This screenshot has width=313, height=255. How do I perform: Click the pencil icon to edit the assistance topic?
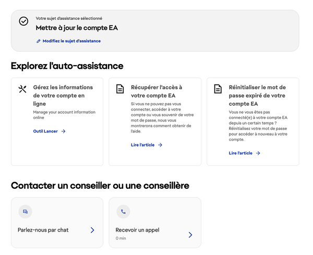pos(39,41)
